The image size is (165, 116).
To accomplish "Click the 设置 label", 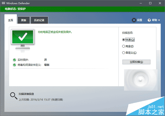I will [139, 20].
